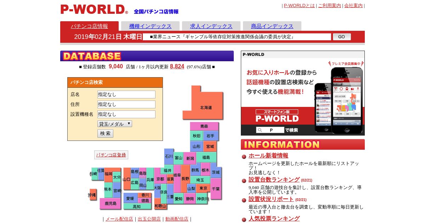Viewport: 425px width, 223px height.
Task: Select Saitama (埼玉) prefecture tile
Action: [200, 180]
